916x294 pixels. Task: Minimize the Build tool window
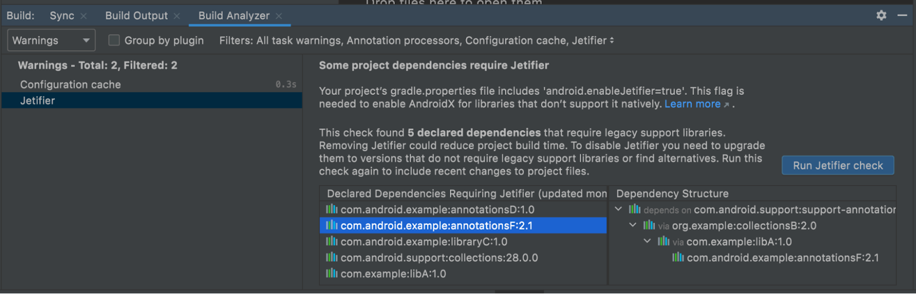click(x=902, y=15)
